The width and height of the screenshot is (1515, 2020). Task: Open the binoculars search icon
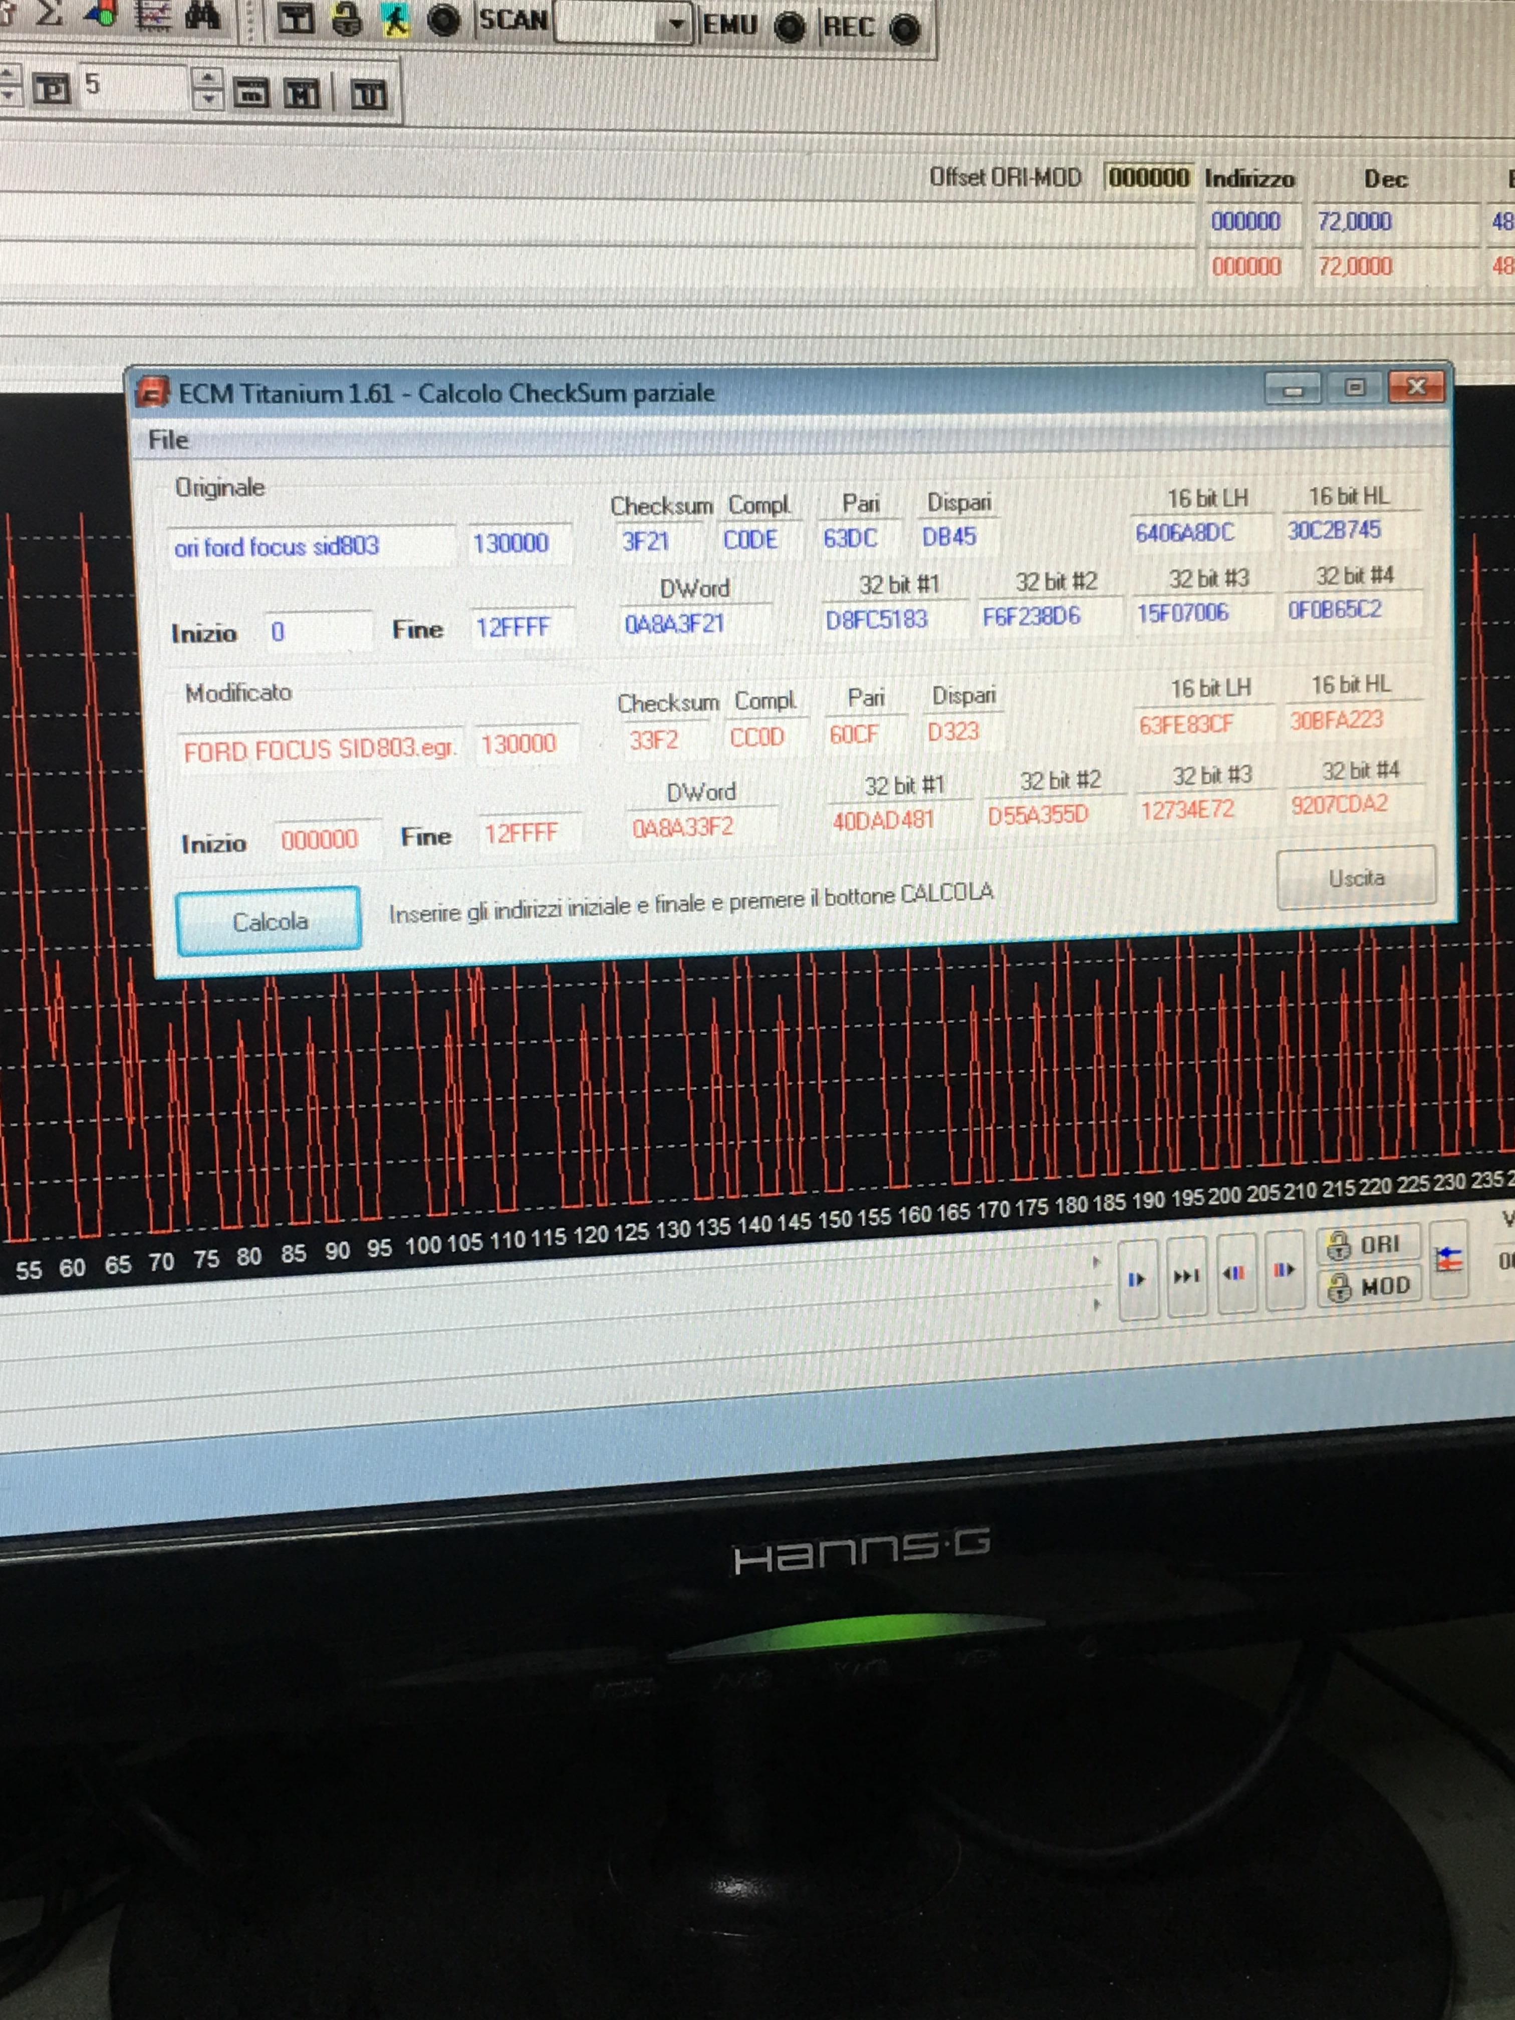pos(203,16)
